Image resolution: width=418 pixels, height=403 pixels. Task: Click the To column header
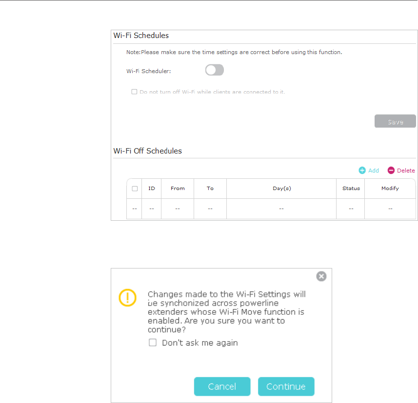(x=210, y=188)
